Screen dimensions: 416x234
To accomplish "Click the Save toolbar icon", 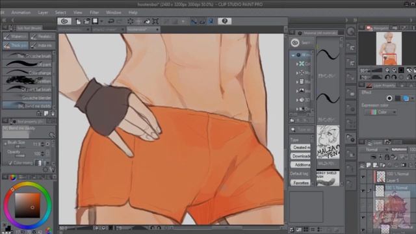I will pyautogui.click(x=95, y=21).
